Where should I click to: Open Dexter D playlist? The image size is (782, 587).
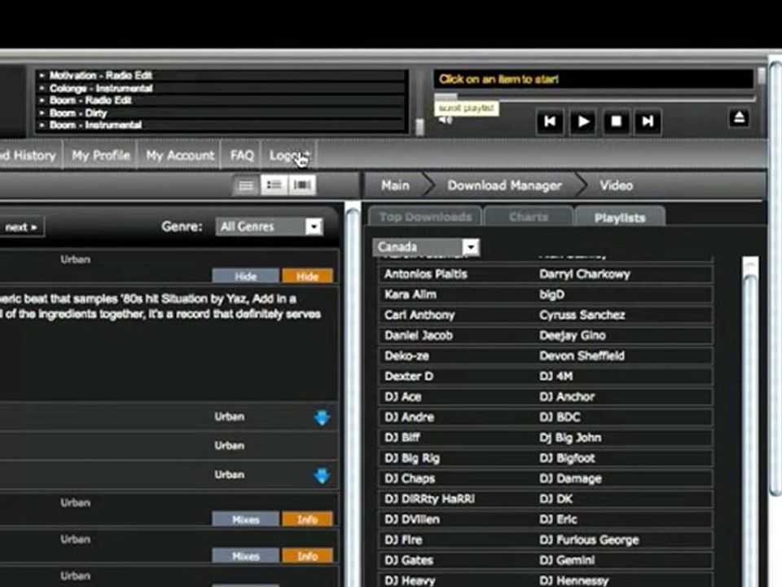pos(409,377)
